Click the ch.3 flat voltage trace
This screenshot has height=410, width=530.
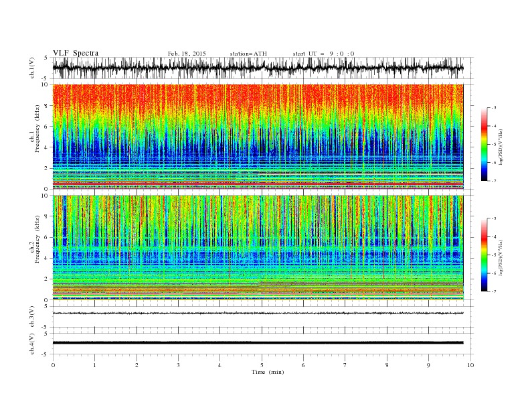(x=258, y=314)
